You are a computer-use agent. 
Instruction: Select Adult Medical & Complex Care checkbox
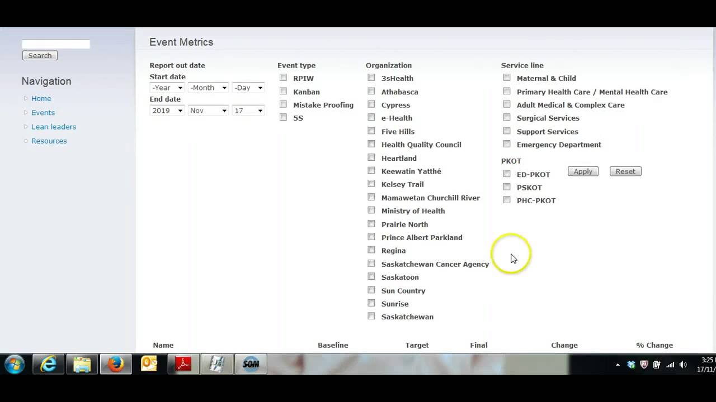coord(507,104)
